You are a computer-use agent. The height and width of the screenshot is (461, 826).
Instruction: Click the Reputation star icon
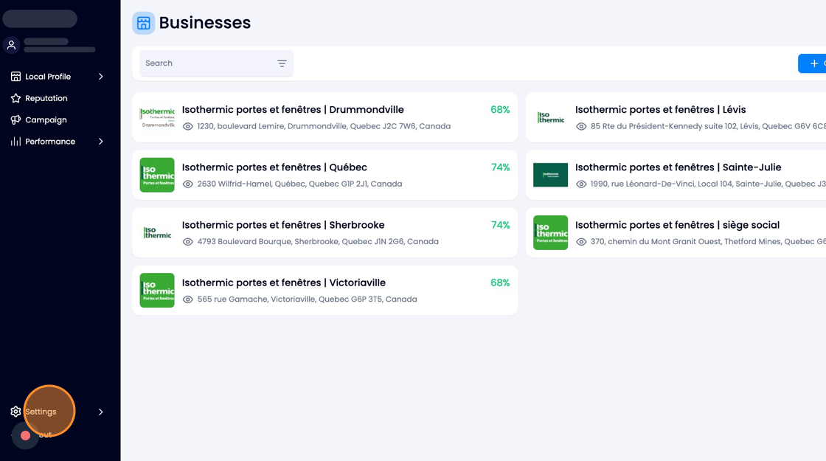click(x=15, y=98)
